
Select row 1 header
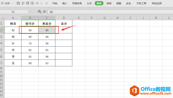2,24
